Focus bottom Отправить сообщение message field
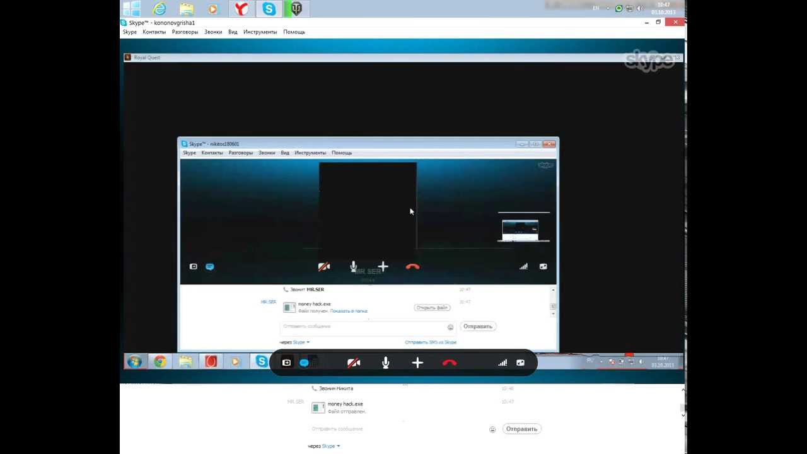This screenshot has width=807, height=454. point(398,429)
